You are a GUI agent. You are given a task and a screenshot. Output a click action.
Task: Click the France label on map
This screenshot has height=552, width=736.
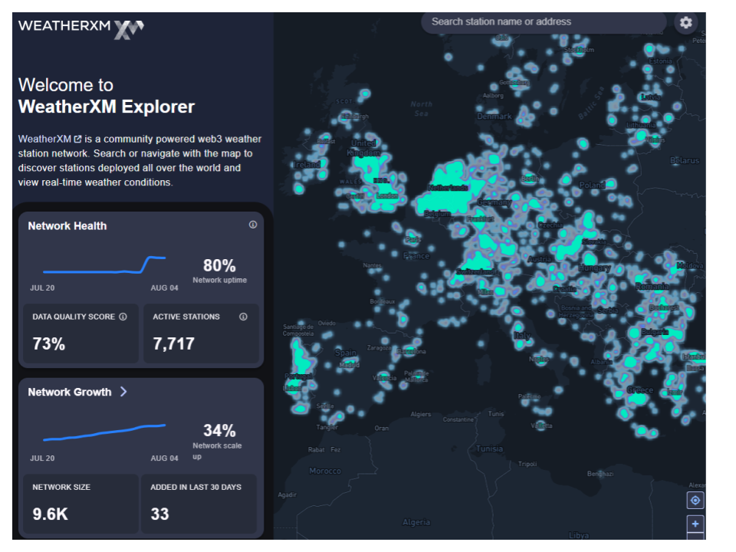(416, 256)
